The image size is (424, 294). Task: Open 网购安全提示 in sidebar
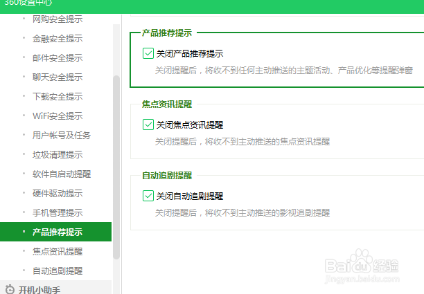coord(58,19)
